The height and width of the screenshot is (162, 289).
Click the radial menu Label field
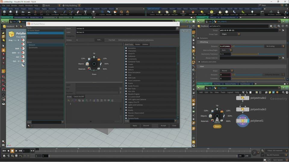coord(127,32)
